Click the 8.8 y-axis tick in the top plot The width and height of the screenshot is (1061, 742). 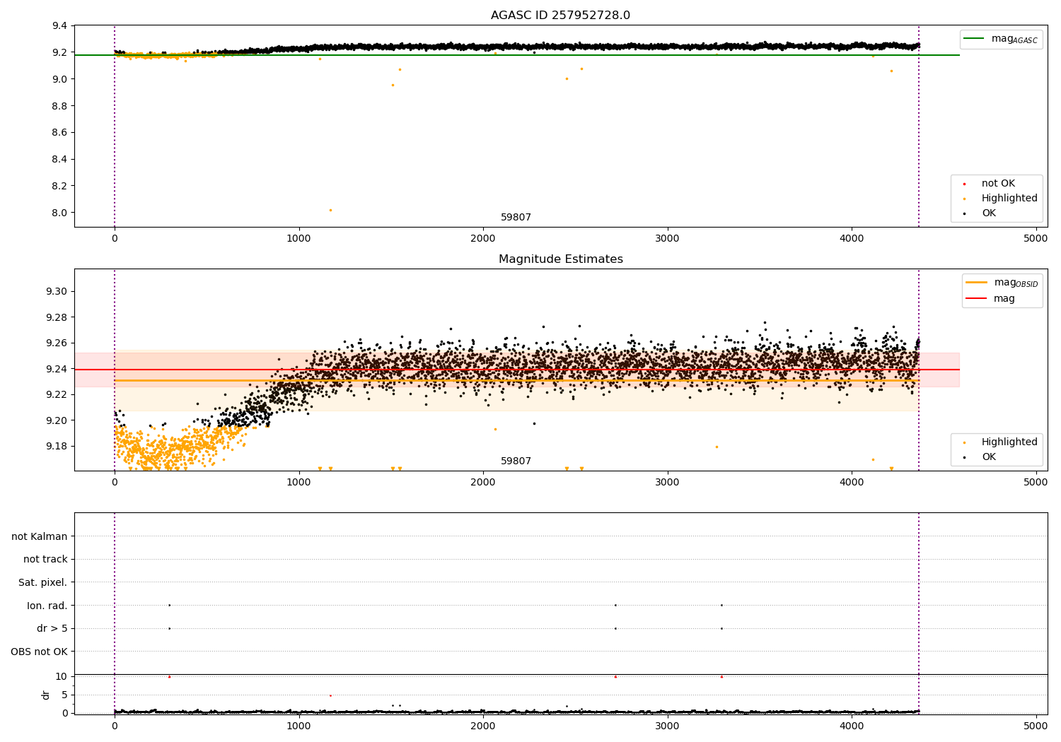[x=60, y=106]
